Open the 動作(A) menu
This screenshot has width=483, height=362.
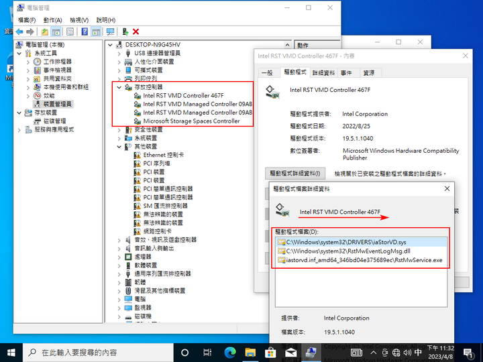point(53,20)
